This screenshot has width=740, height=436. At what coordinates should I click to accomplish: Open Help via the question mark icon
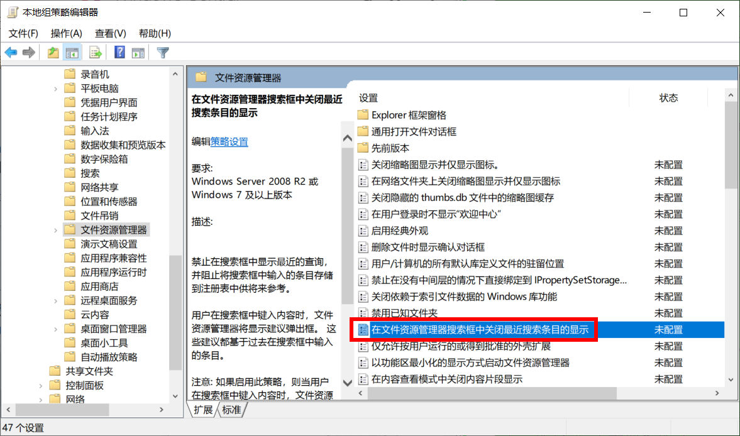119,52
